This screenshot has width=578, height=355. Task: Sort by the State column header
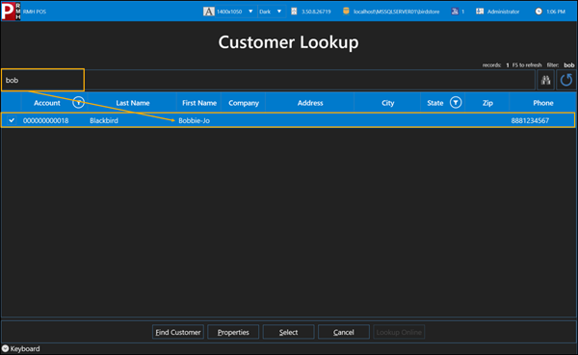(435, 103)
